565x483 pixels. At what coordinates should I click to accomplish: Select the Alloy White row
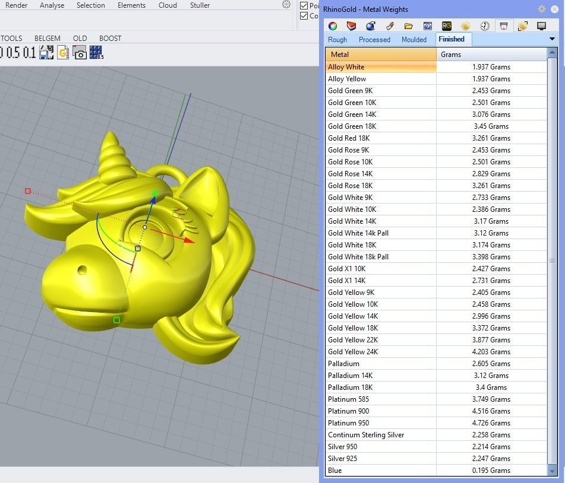(x=436, y=67)
